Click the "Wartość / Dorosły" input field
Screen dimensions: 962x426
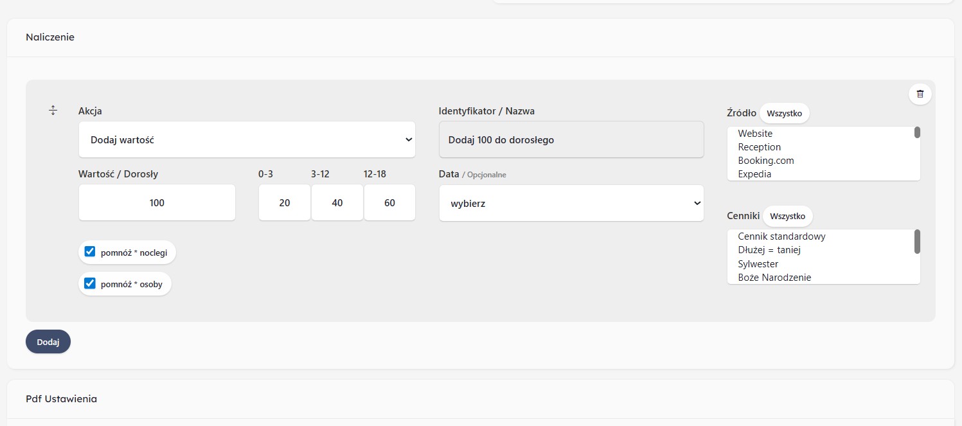[x=157, y=203]
